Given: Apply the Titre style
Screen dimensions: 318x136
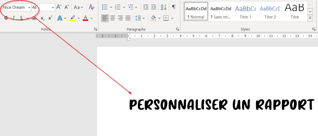Looking at the screenshot, I should (295, 11).
